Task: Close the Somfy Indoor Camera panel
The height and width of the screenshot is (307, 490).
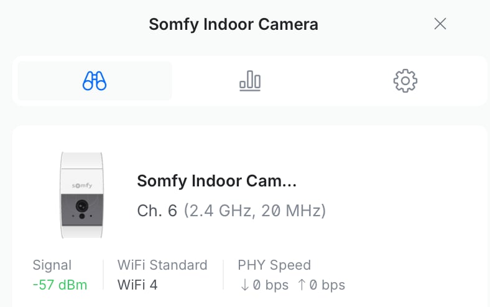Action: coord(440,24)
